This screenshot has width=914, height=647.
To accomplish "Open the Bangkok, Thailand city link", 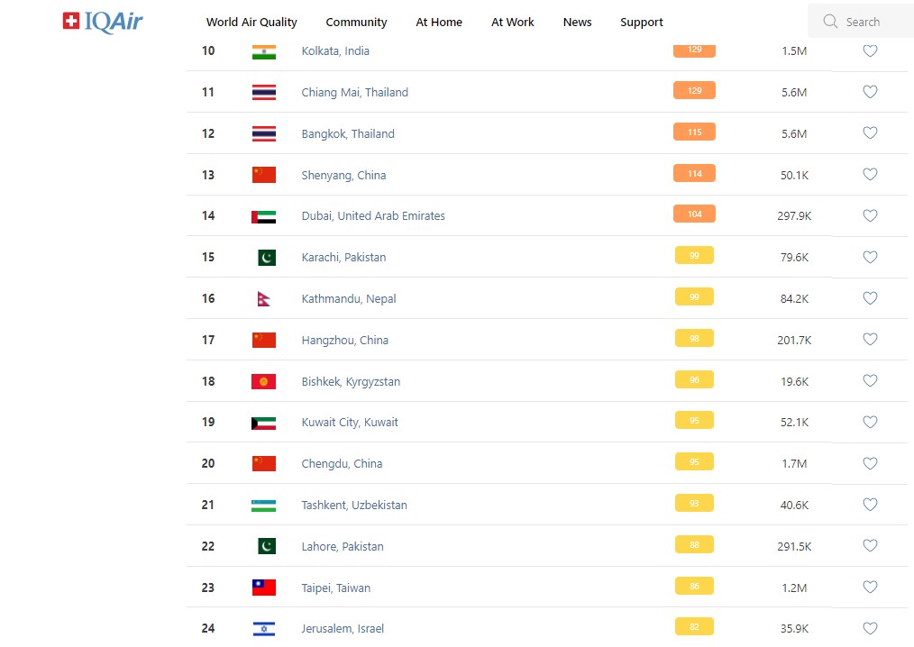I will pos(348,134).
